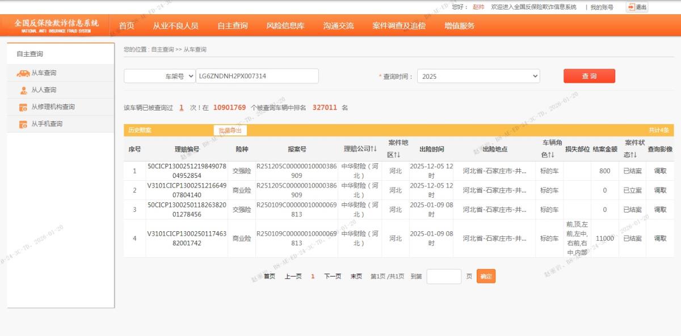
Task: Open the 车架号 query type dropdown
Action: point(159,76)
